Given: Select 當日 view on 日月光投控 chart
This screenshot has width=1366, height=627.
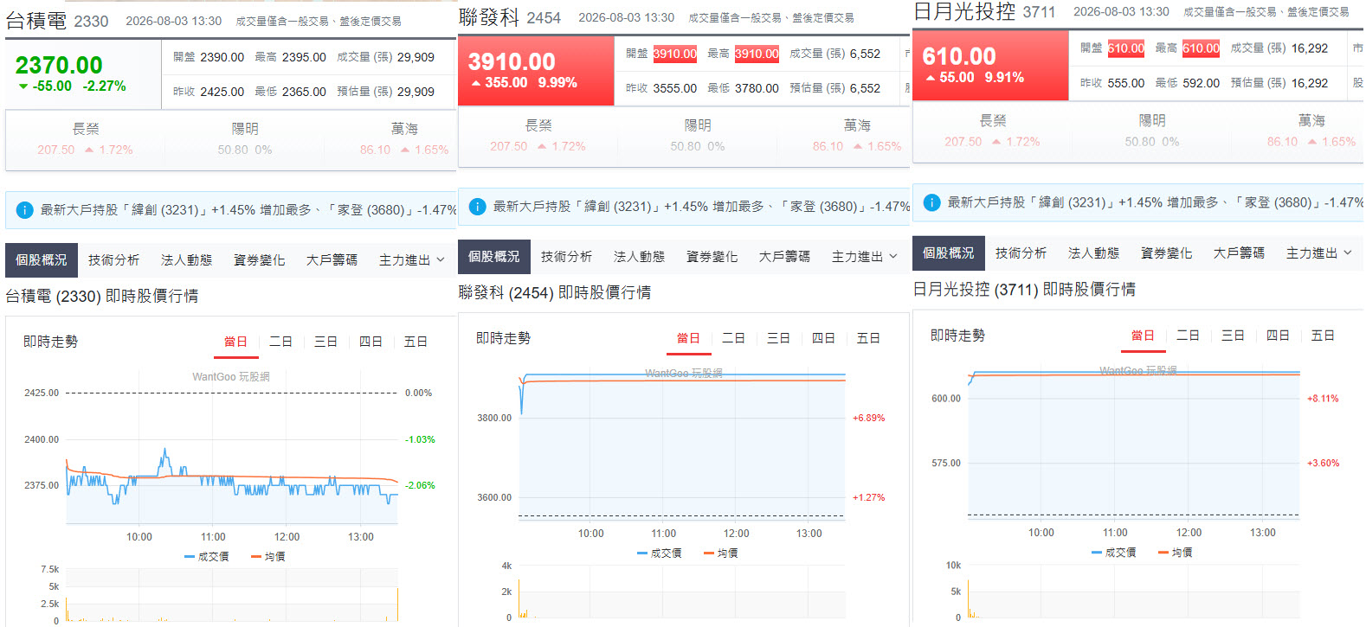Looking at the screenshot, I should coord(1144,336).
